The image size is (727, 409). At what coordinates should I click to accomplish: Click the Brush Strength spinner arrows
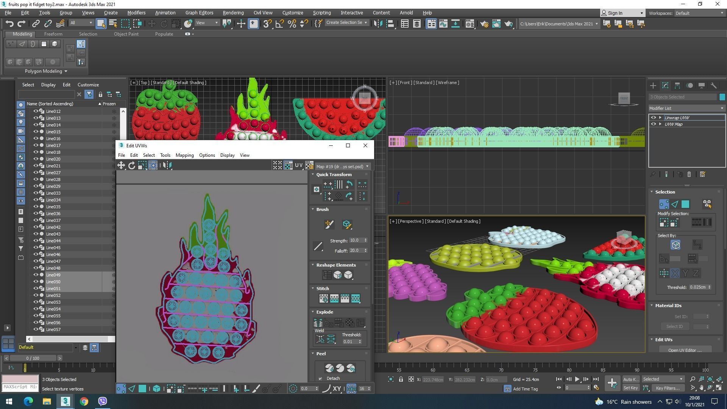pyautogui.click(x=365, y=240)
